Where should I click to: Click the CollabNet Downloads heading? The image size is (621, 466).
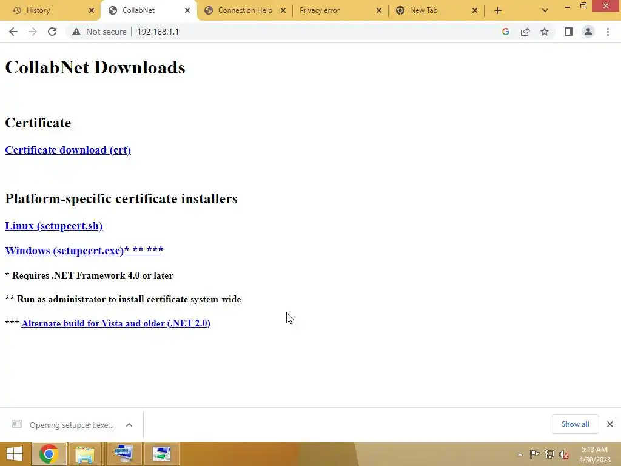click(95, 67)
